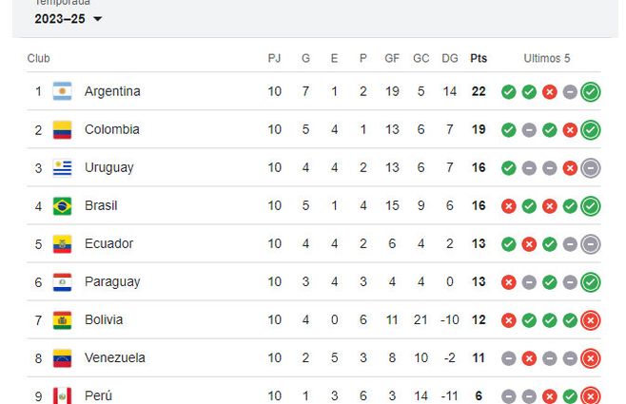This screenshot has width=626, height=404.
Task: Select the Colombia team name
Action: [112, 129]
